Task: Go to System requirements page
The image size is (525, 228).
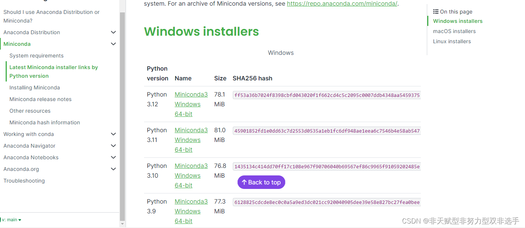Action: (36, 56)
